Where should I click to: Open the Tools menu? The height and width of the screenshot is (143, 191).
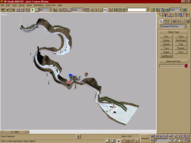click(x=14, y=5)
